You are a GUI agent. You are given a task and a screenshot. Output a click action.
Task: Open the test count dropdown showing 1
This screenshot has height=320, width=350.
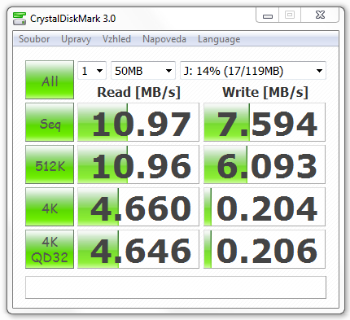[x=92, y=71]
